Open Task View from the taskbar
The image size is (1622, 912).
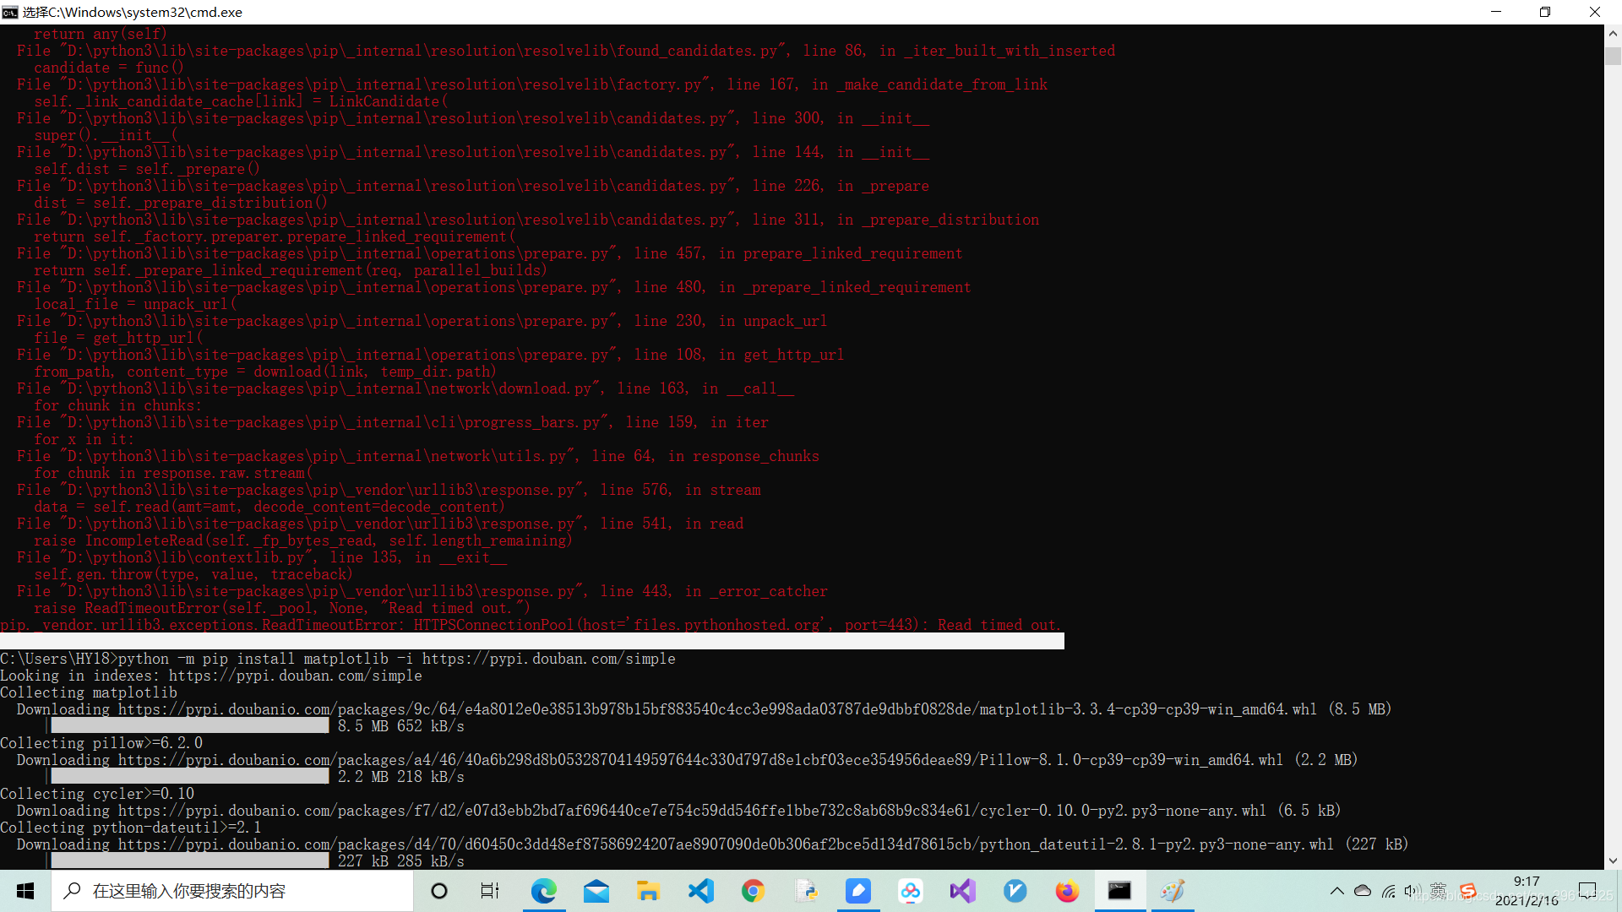click(x=489, y=891)
